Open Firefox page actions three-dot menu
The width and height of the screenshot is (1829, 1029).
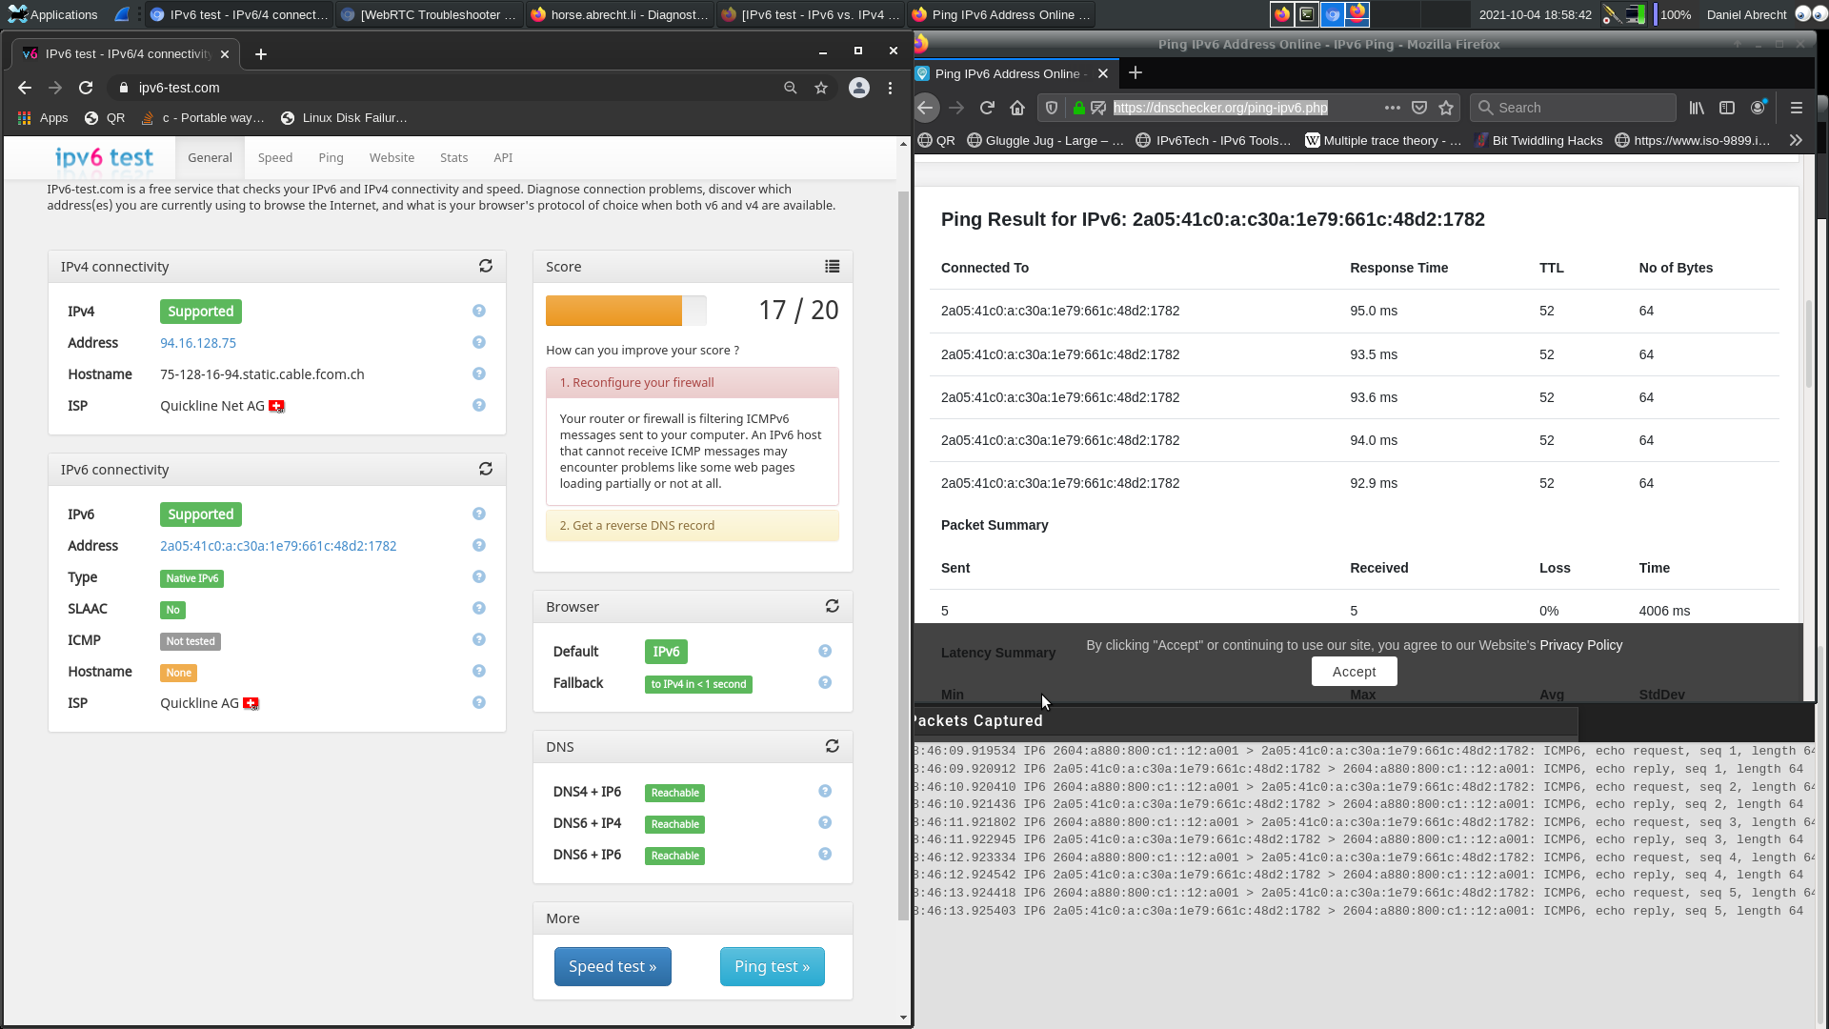[1393, 108]
